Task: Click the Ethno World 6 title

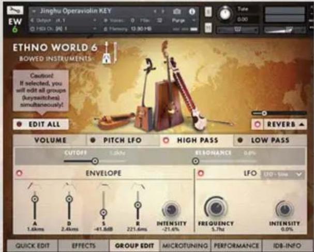Action: [55, 48]
